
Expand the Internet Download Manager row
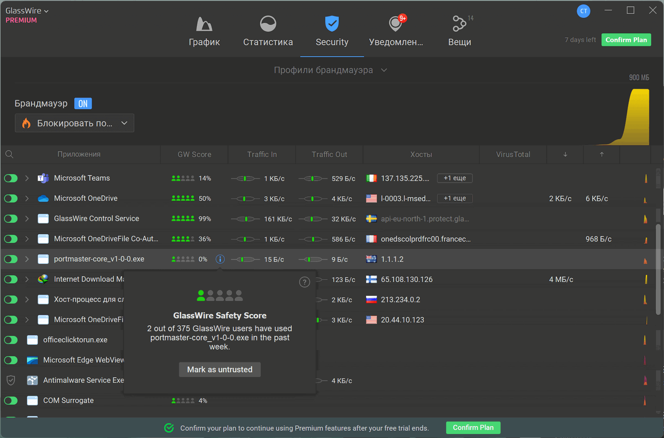pyautogui.click(x=27, y=279)
